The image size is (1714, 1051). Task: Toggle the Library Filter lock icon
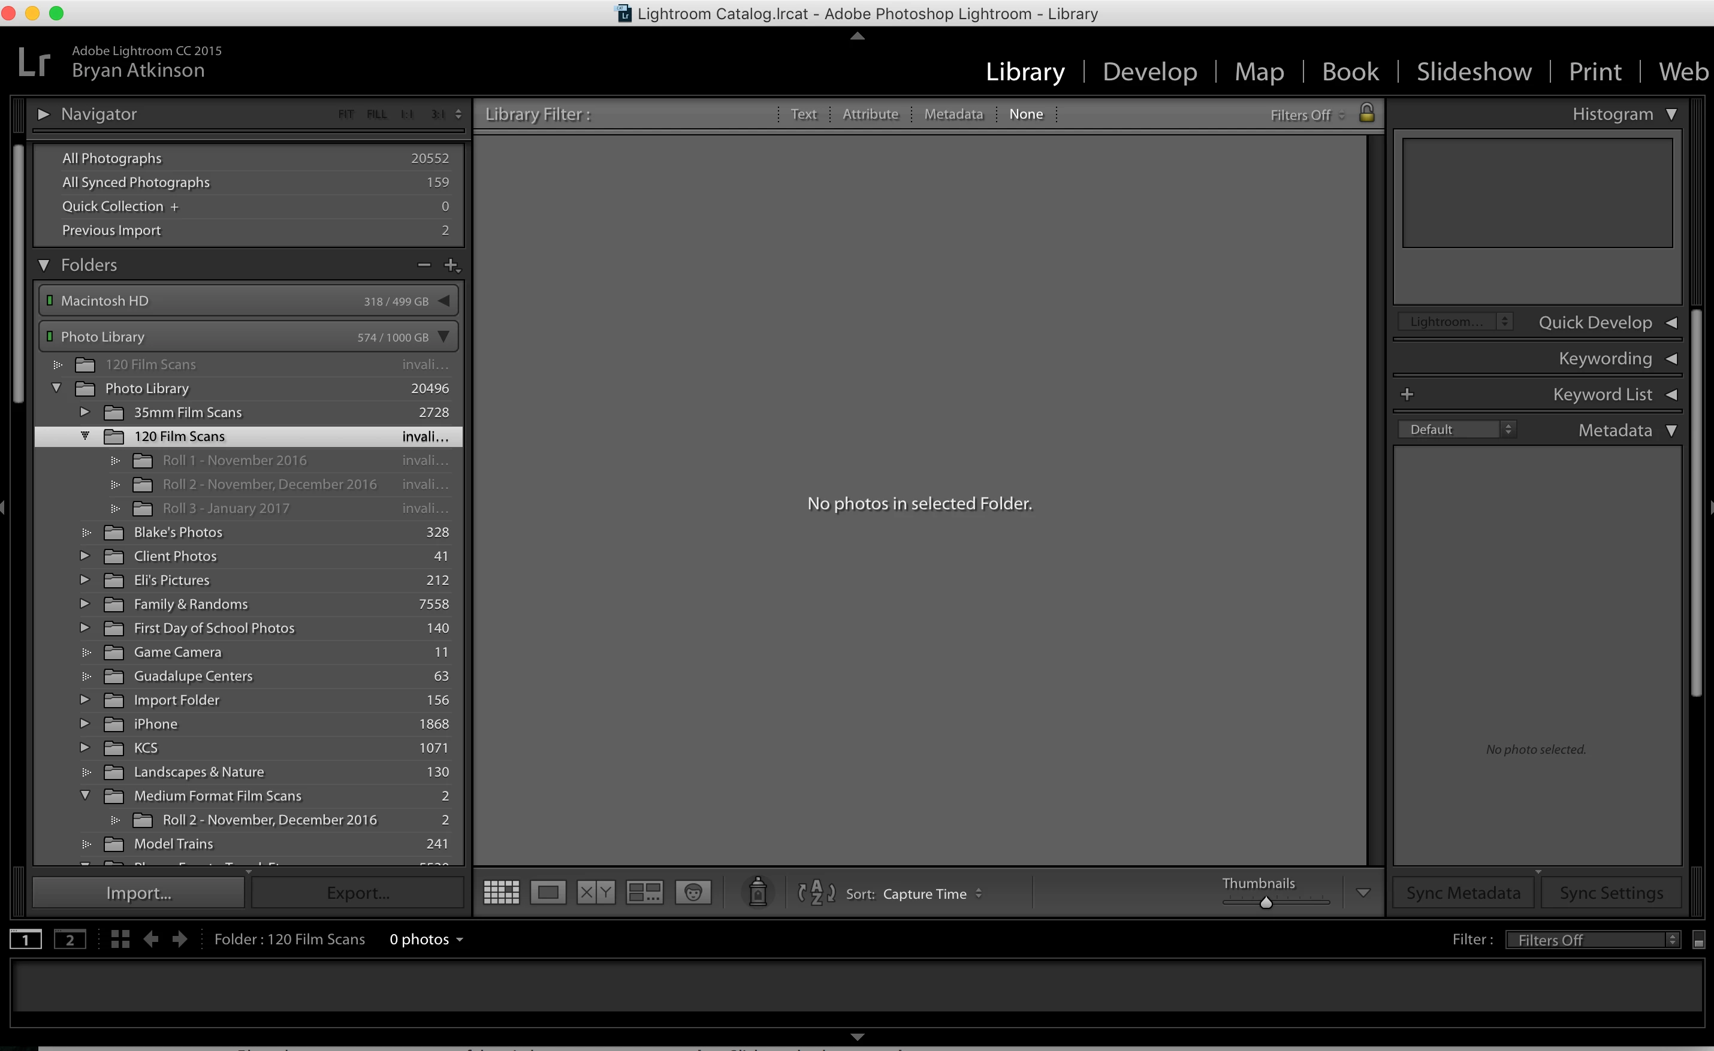coord(1366,113)
